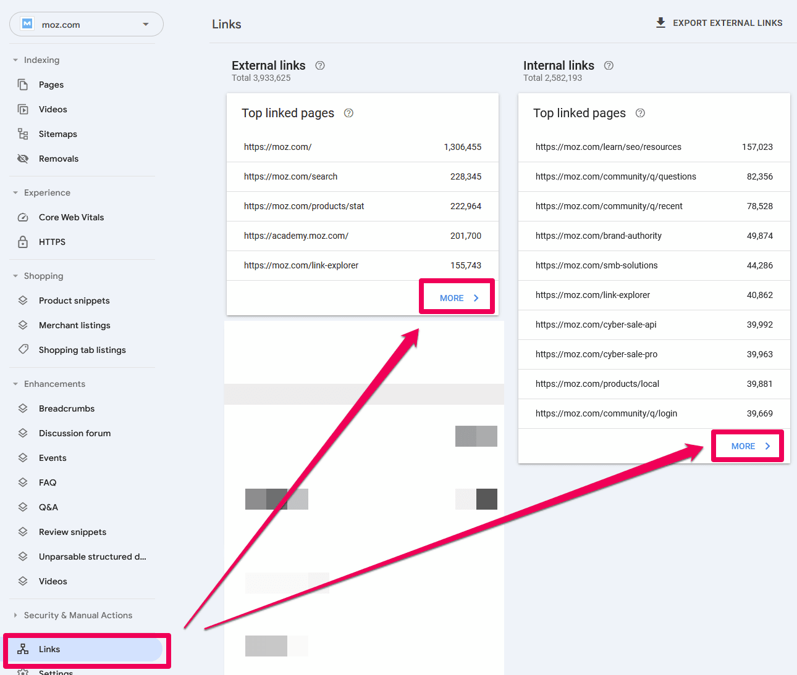Viewport: 797px width, 675px height.
Task: Click the Removals crossed-eye icon
Action: tap(23, 159)
